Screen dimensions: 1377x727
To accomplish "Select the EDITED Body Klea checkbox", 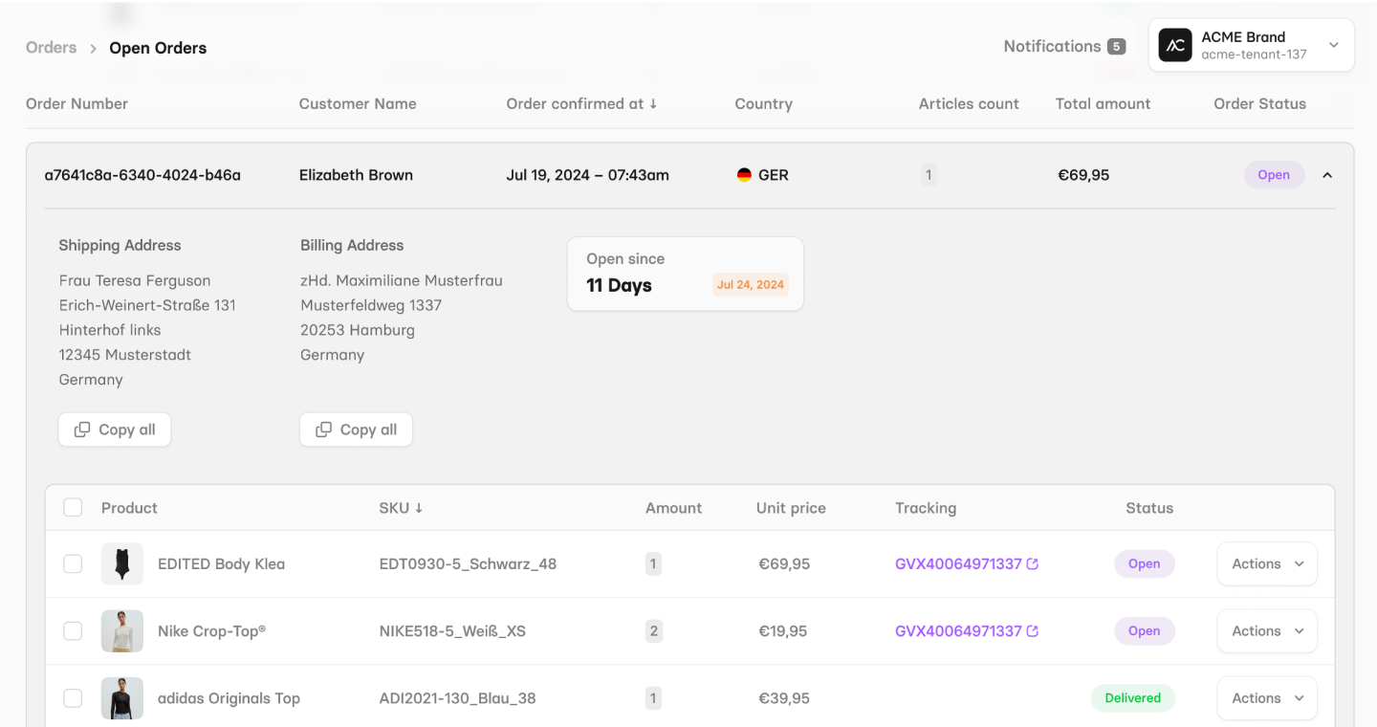I will click(73, 564).
